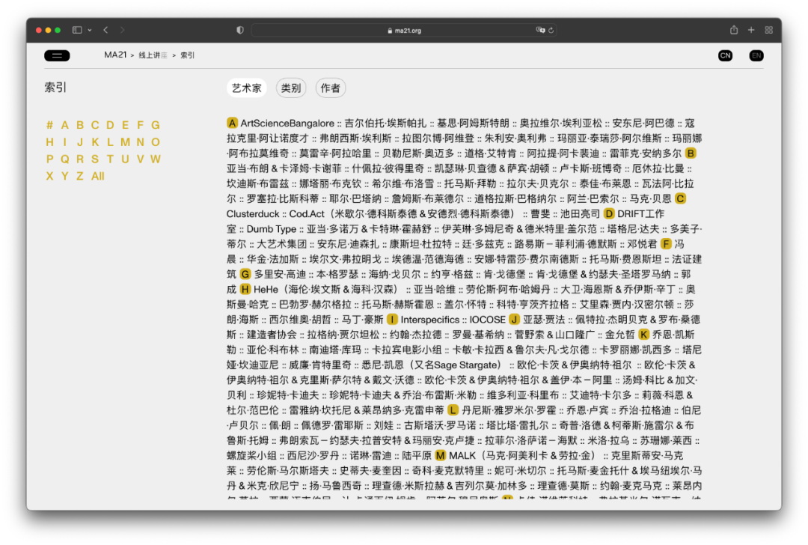Click the translate icon in address bar
808x545 pixels.
[540, 31]
